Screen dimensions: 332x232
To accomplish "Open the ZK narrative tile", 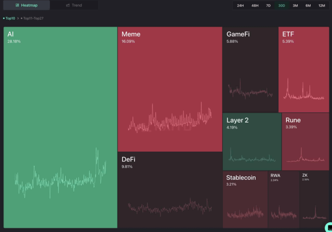I will point(314,199).
